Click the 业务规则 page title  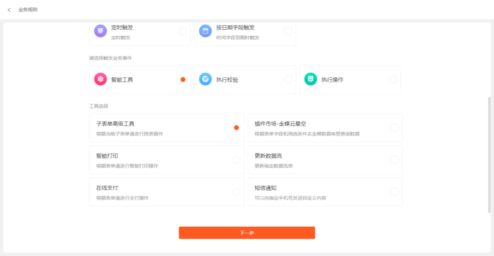tap(28, 10)
